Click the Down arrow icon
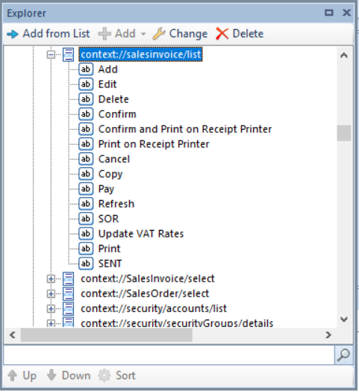 pyautogui.click(x=51, y=376)
